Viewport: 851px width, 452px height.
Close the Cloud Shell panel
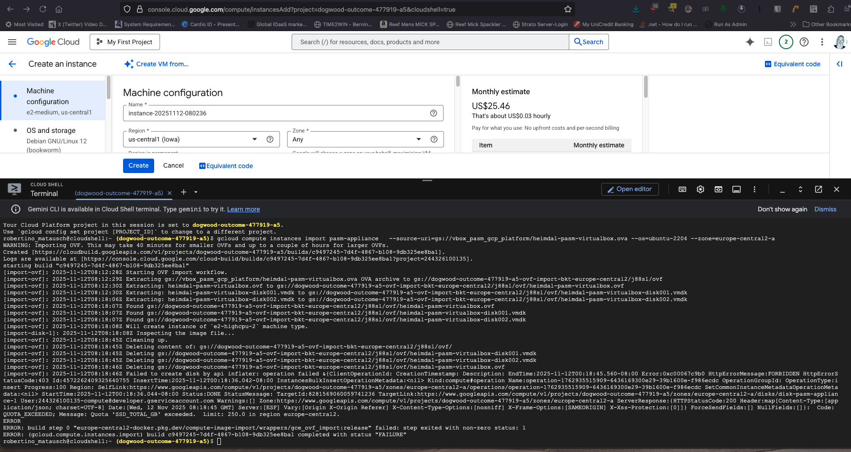tap(837, 189)
